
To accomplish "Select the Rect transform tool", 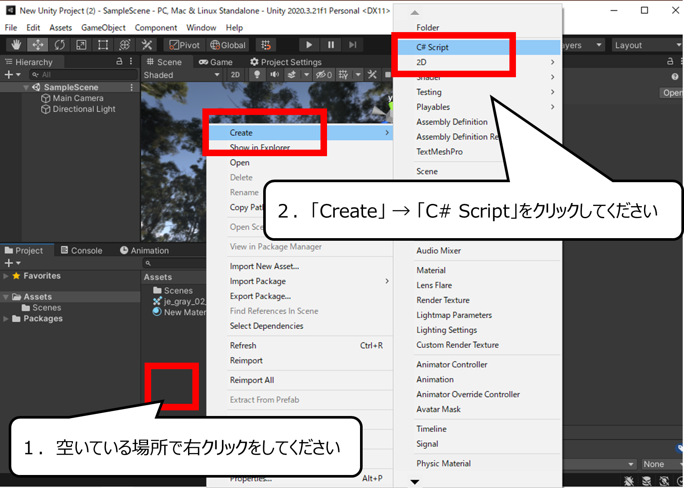I will point(103,45).
